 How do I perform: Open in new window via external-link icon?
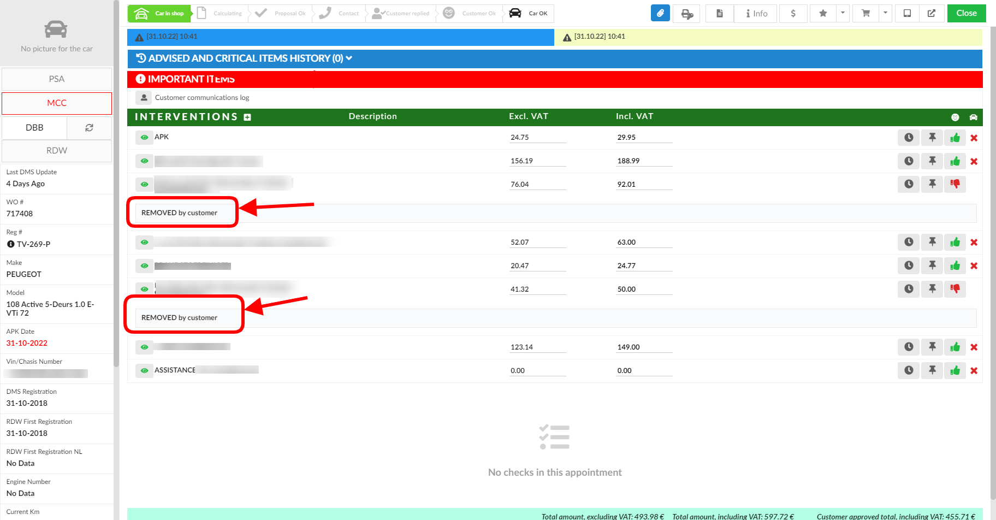pos(932,13)
